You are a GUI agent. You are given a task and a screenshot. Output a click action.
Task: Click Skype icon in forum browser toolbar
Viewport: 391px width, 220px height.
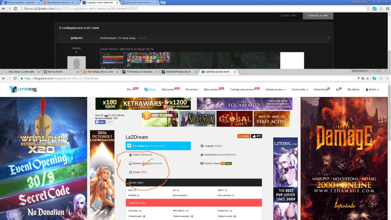pos(375,9)
